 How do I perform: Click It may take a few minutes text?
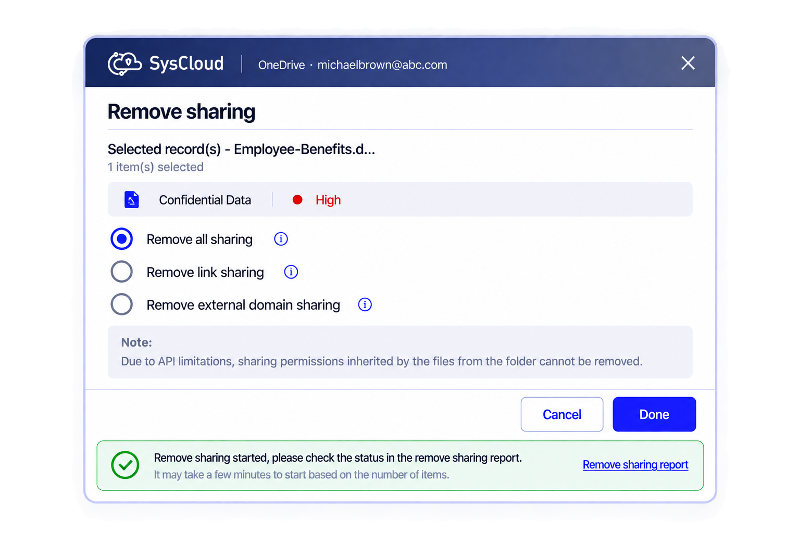point(302,475)
